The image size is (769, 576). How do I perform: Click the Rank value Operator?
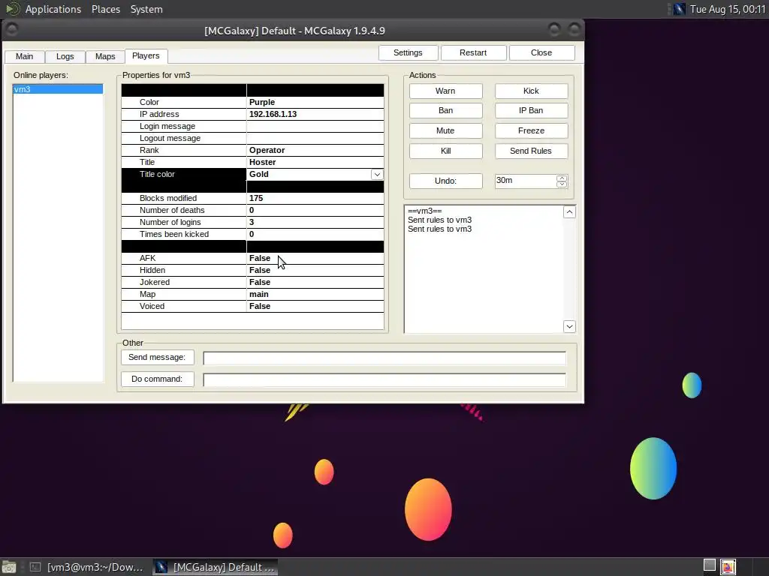pos(315,150)
